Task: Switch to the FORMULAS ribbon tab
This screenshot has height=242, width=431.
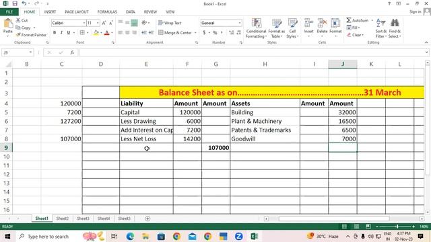Action: coord(107,12)
